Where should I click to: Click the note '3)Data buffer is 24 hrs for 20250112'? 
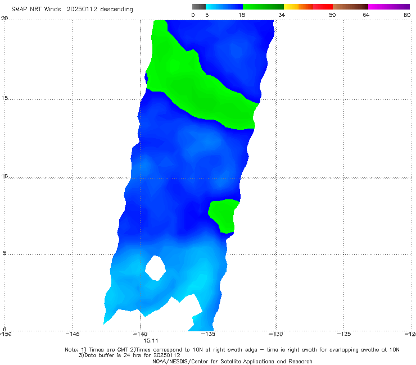[x=129, y=355]
